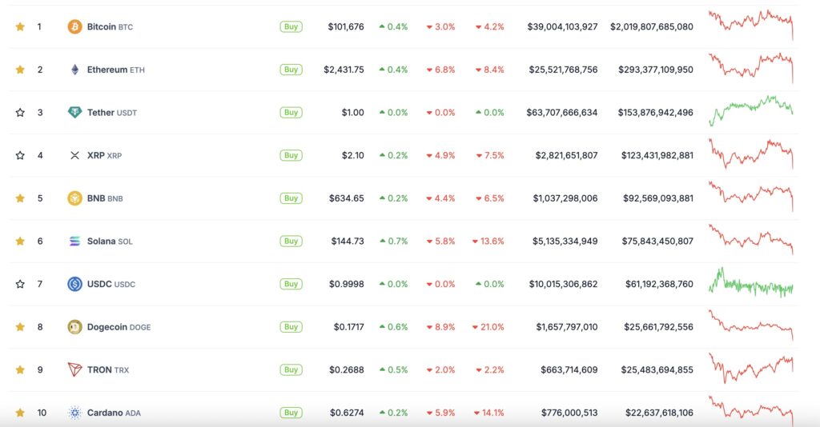Open the Cardano ADA coin page
Image resolution: width=820 pixels, height=427 pixels.
click(x=114, y=413)
